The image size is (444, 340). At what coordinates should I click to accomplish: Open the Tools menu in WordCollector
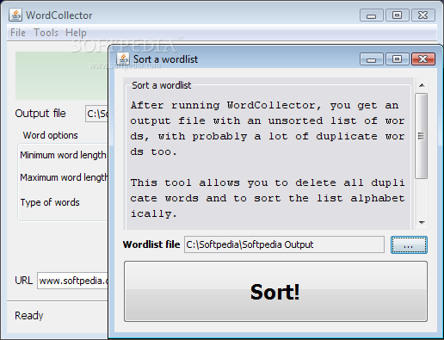[x=46, y=33]
